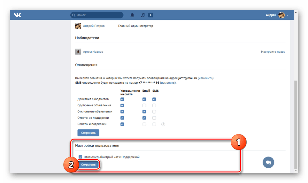
Task: Open Андрей Петров avatar thumbnail
Action: pos(78,26)
